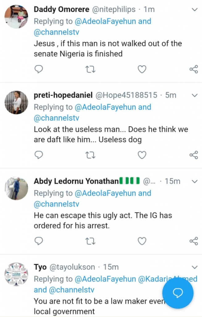
Task: Like preti-hopedaniel's tweet
Action: 142,155
